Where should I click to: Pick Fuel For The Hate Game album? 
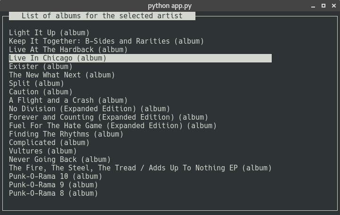tap(113, 126)
